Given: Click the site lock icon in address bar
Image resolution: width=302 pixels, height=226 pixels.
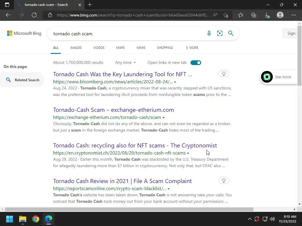Looking at the screenshot, I should [x=50, y=15].
